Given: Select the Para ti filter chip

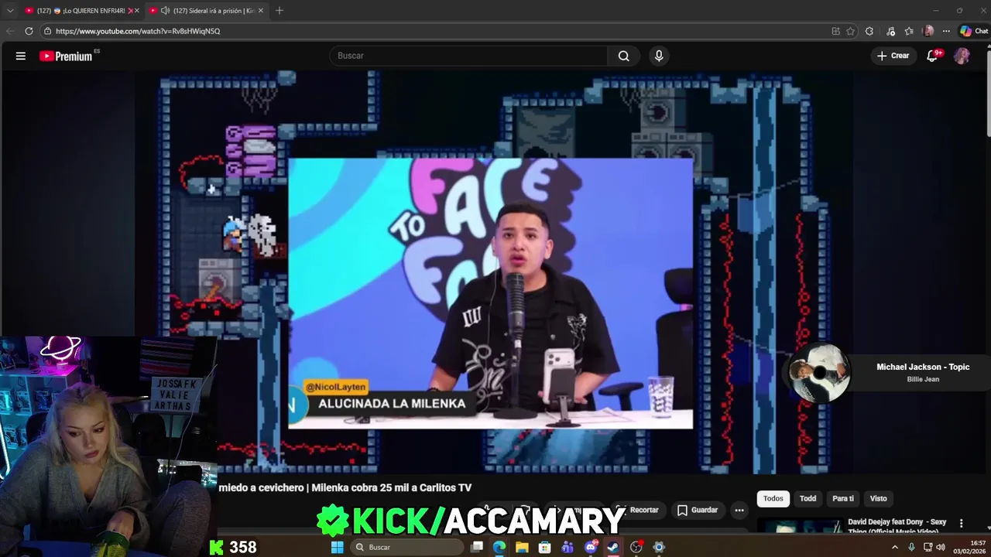Looking at the screenshot, I should coord(843,498).
